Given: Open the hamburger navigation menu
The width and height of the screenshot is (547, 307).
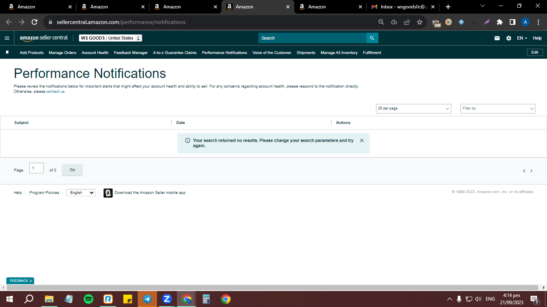Looking at the screenshot, I should [x=7, y=38].
